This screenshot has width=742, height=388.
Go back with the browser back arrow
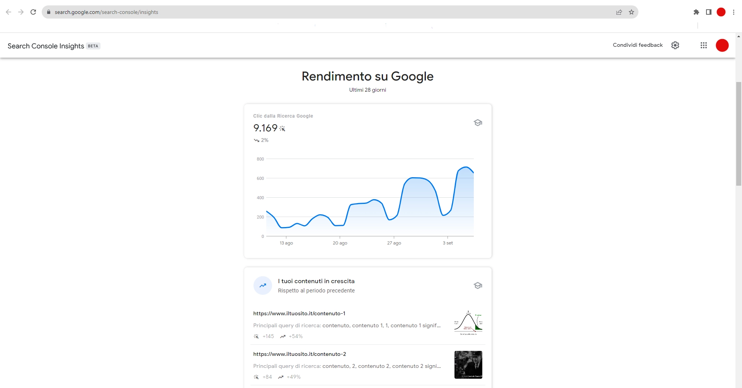pyautogui.click(x=9, y=12)
